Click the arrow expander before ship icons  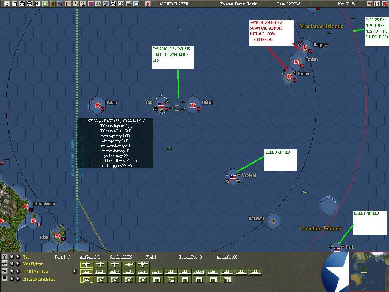pyautogui.click(x=75, y=271)
